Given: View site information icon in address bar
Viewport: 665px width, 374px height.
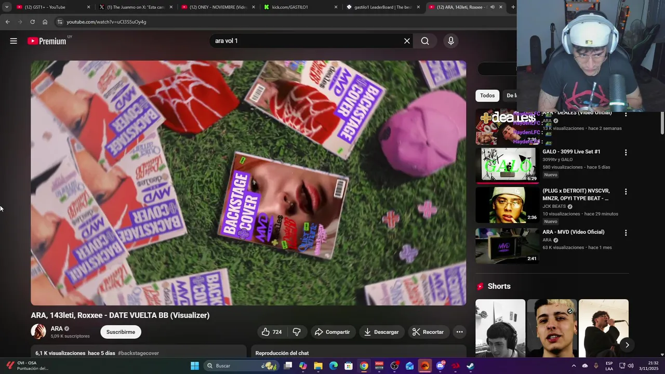Looking at the screenshot, I should pos(60,22).
